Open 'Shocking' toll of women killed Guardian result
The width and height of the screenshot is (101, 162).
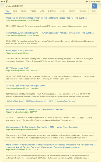(x=46, y=18)
